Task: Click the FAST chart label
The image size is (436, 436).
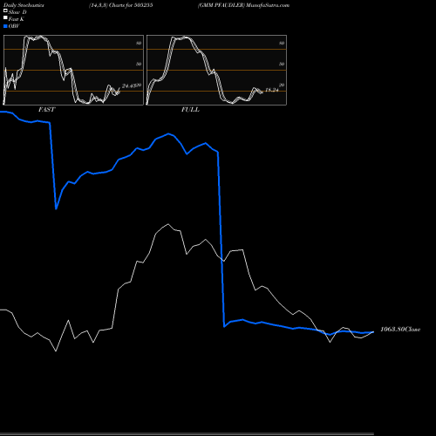Action: tap(46, 110)
